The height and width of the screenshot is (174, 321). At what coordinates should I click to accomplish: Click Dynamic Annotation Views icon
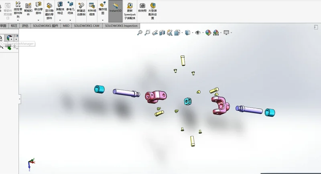click(170, 32)
